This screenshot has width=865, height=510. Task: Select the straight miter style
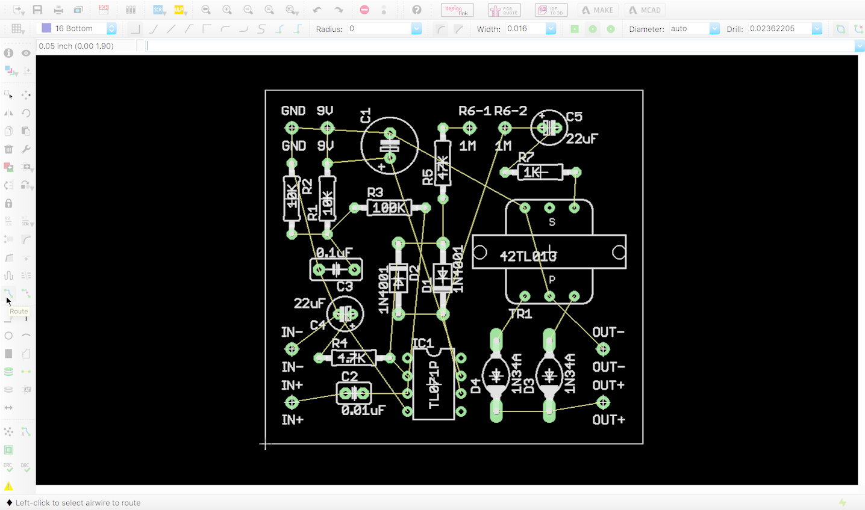(x=459, y=29)
